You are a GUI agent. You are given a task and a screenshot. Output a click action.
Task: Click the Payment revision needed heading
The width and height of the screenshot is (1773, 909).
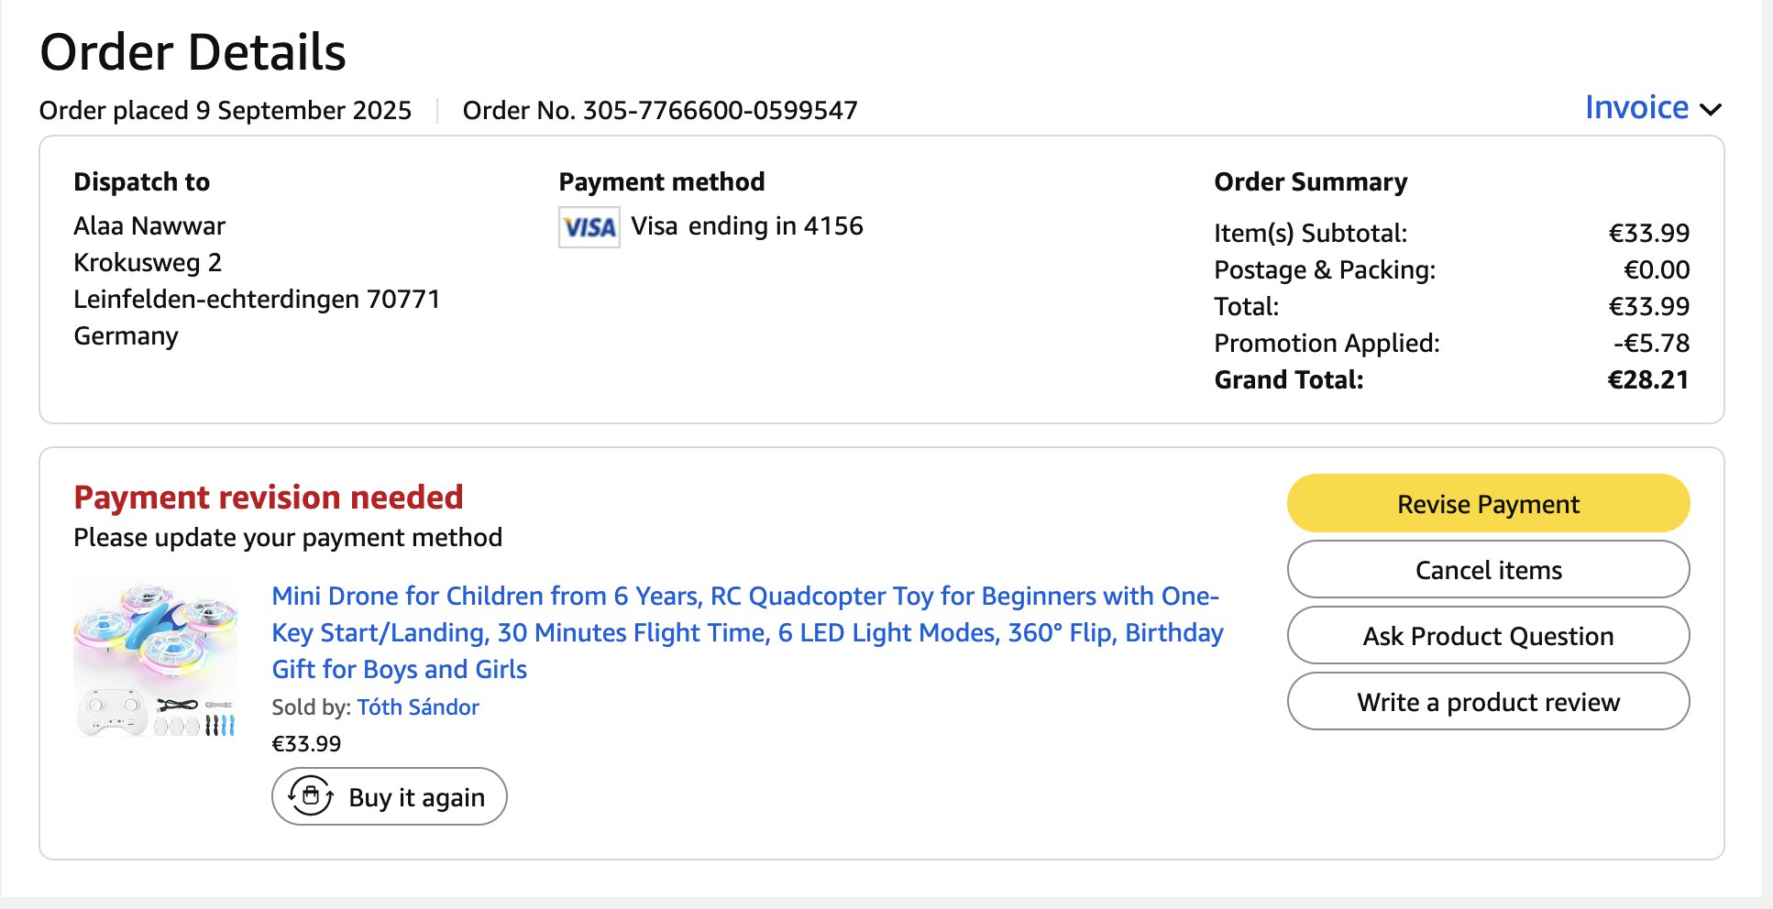268,498
